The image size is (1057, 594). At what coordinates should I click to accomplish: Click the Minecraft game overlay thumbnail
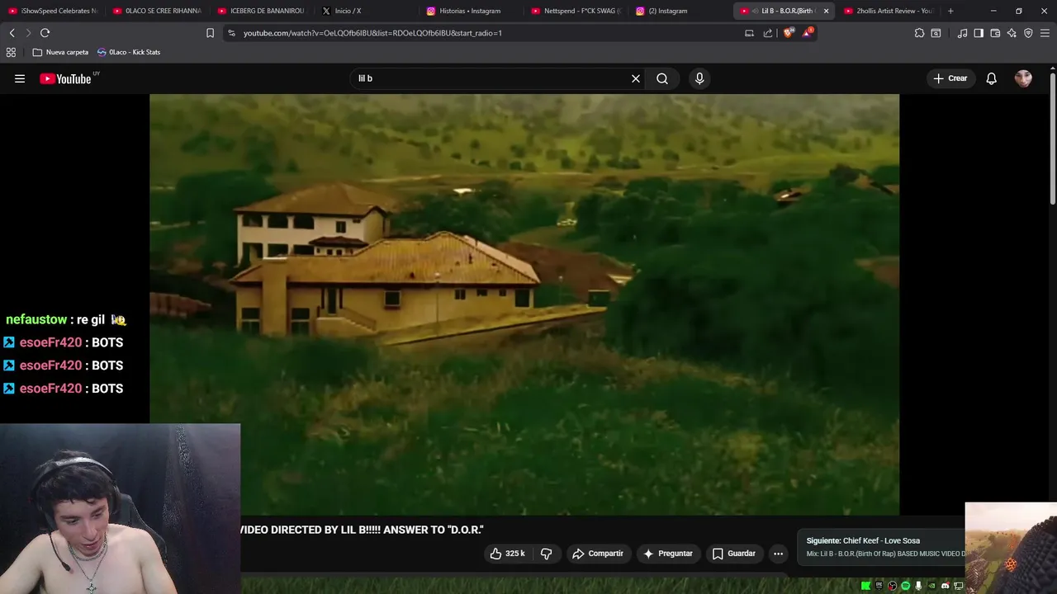coord(1011,548)
